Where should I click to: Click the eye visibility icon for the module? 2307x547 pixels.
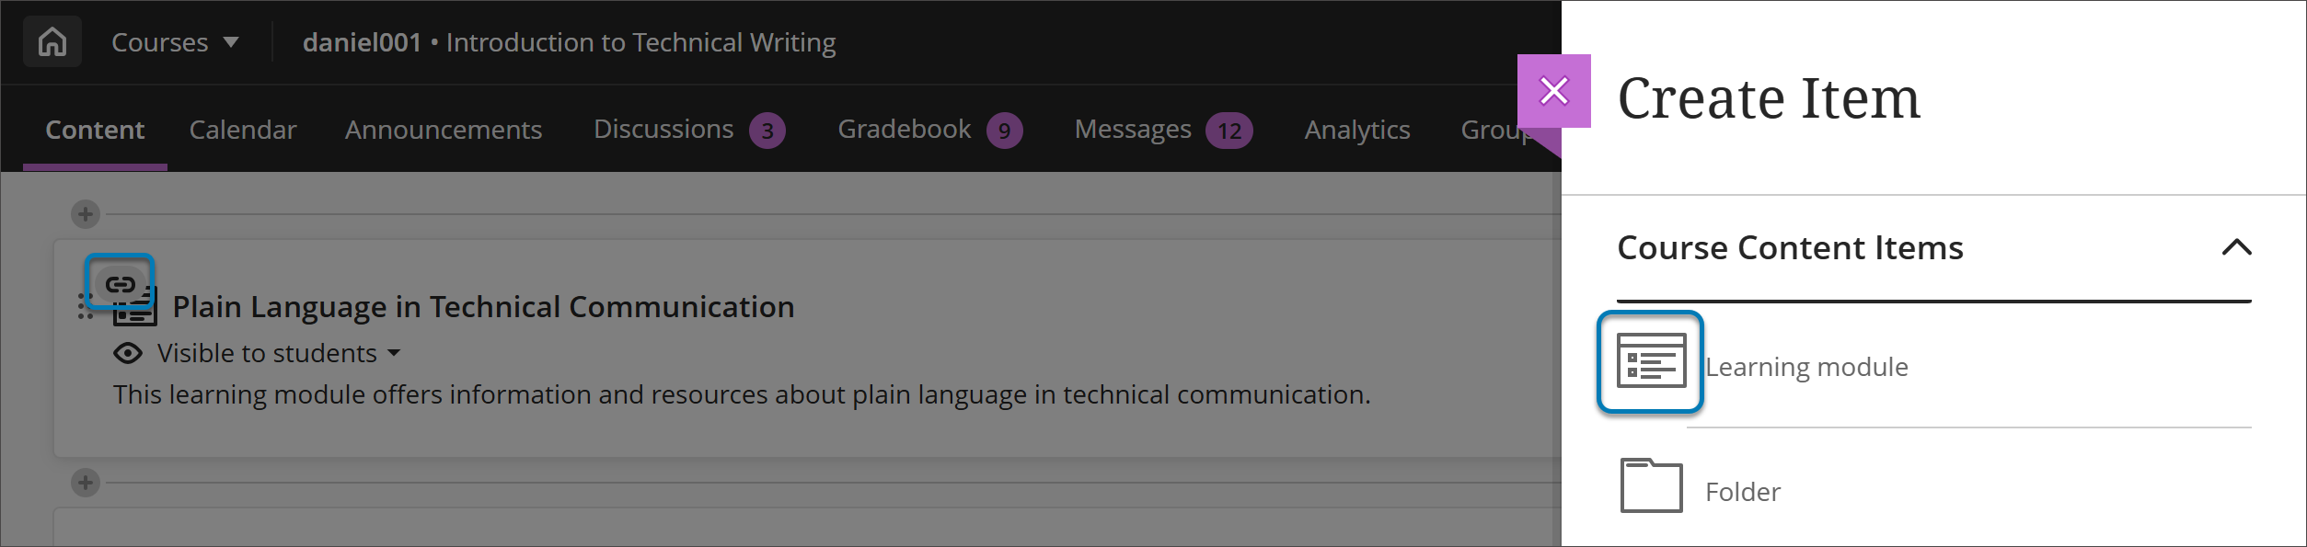pos(128,353)
